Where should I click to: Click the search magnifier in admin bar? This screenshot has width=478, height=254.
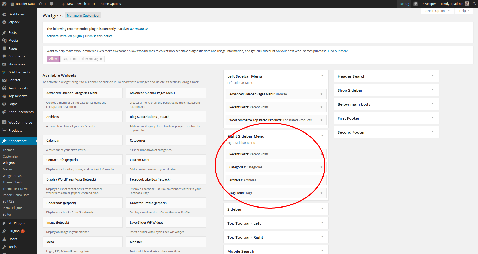tap(474, 4)
